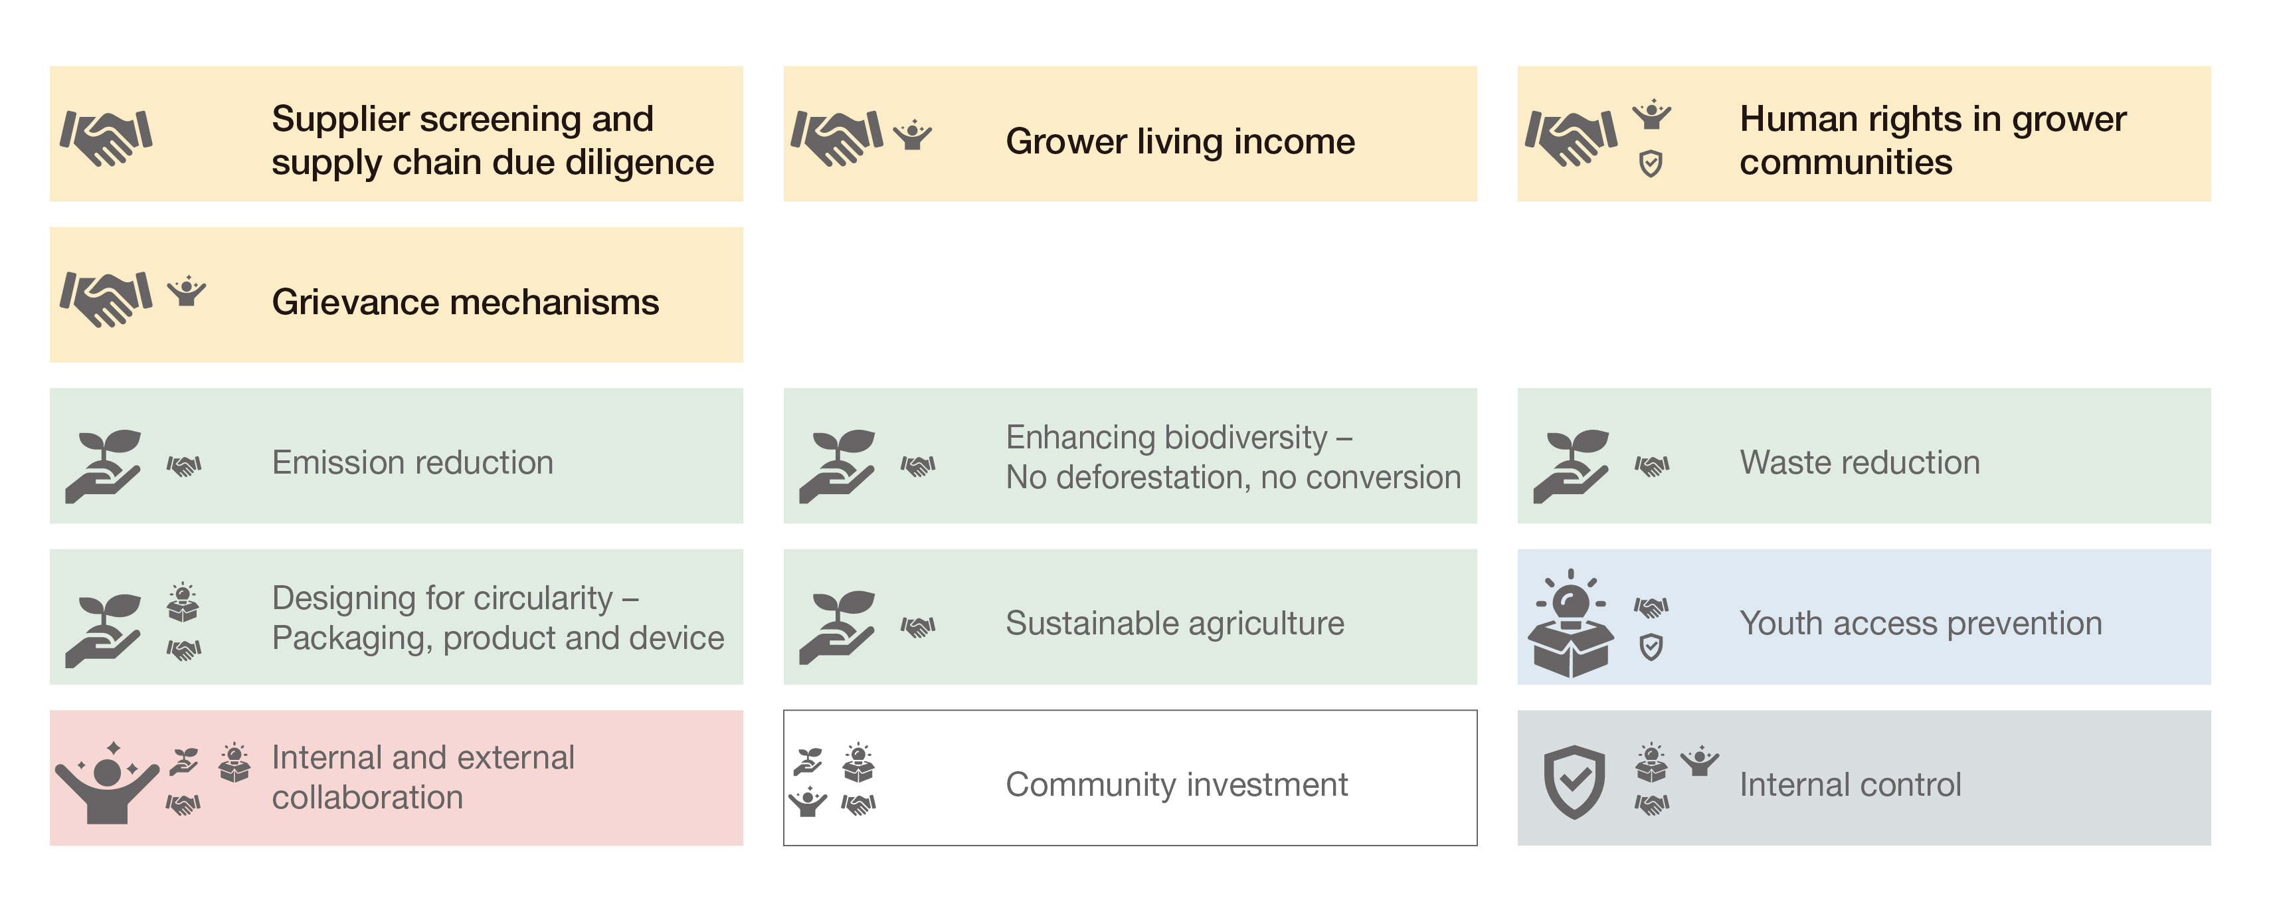Image resolution: width=2277 pixels, height=912 pixels.
Task: Click the large handshake icon beside Supplier screening
Action: (x=106, y=138)
